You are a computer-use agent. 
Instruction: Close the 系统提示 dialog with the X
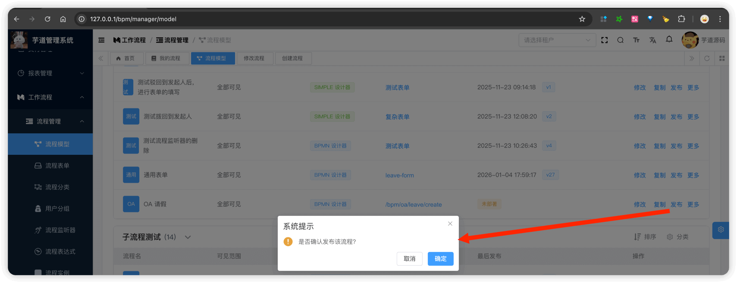450,224
